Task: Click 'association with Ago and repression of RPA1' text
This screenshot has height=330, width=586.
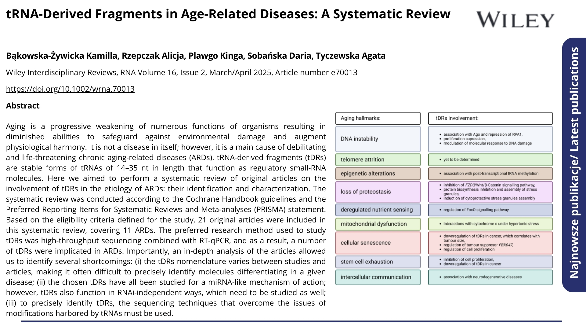Action: pos(483,134)
